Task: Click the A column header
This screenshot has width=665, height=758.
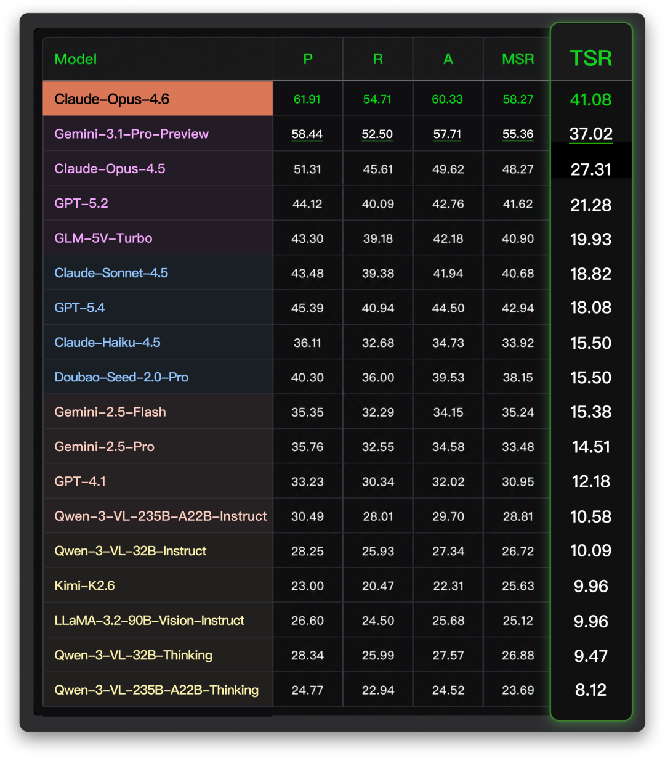Action: click(x=448, y=59)
